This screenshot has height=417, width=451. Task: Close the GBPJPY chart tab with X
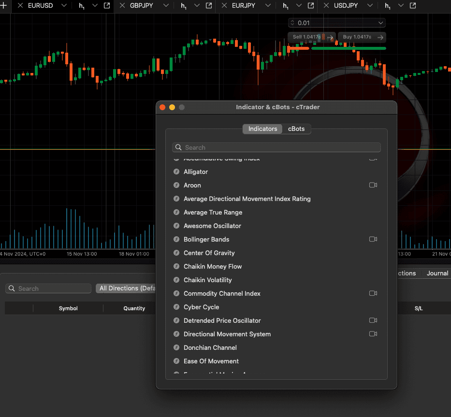122,6
